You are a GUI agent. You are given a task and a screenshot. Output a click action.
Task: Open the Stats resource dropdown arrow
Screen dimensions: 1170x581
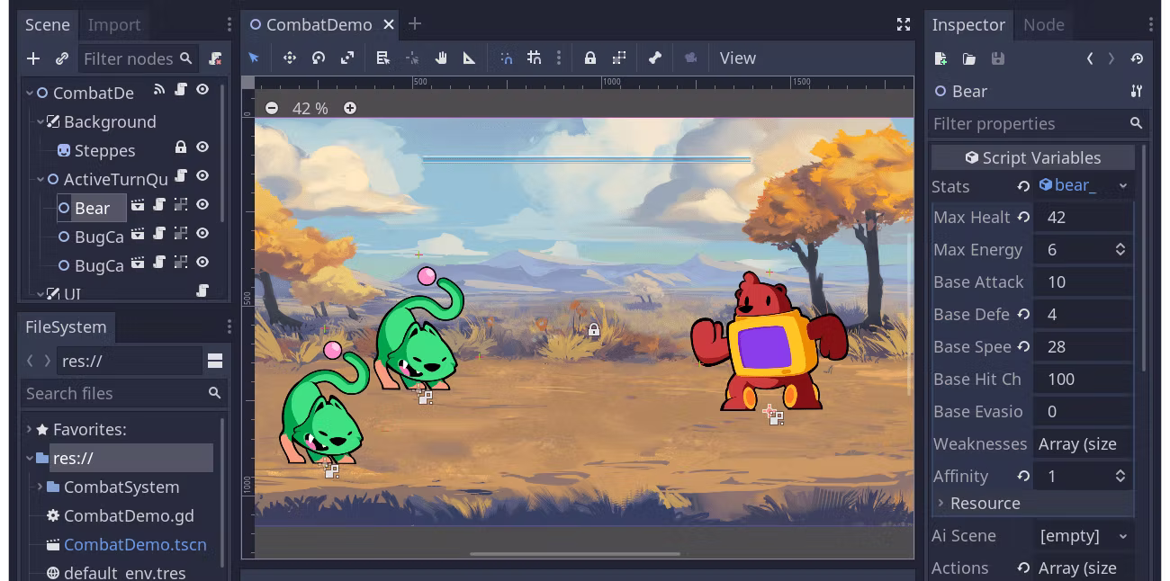click(1123, 186)
